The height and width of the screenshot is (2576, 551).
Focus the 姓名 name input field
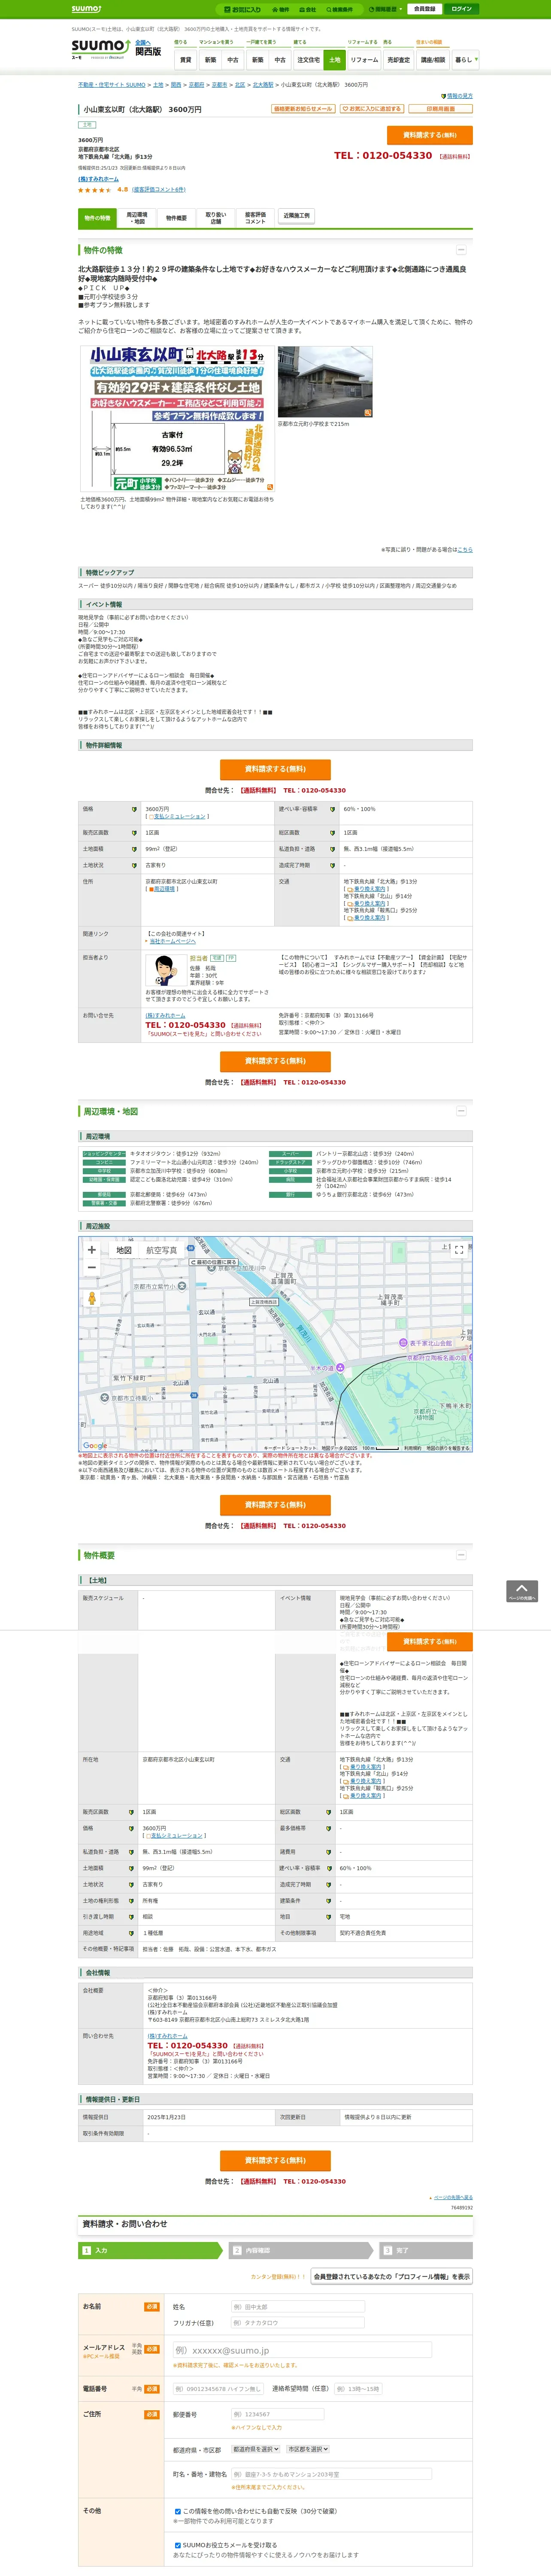[x=297, y=2307]
